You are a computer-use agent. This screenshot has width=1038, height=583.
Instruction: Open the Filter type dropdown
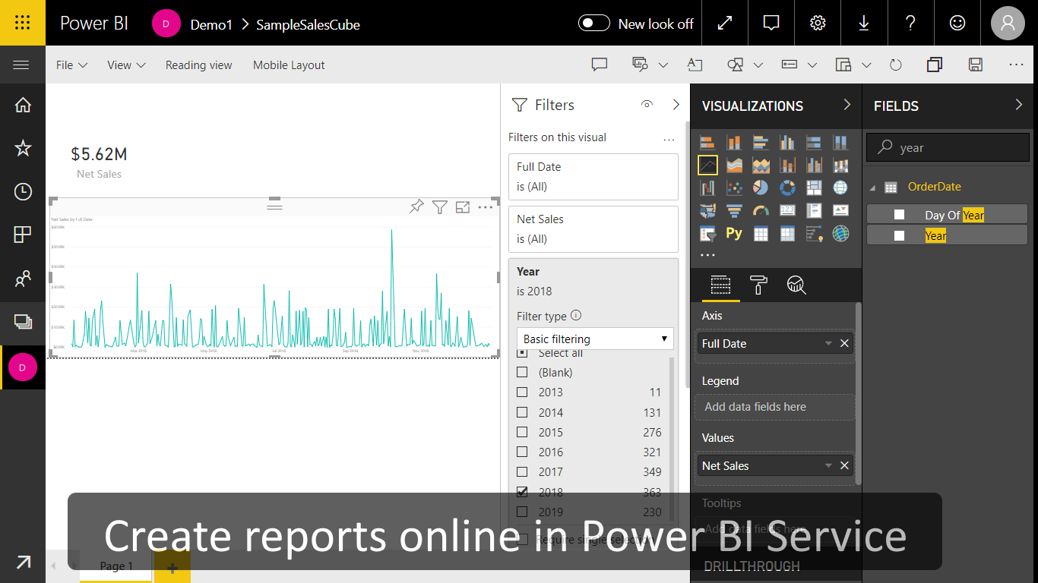tap(594, 338)
